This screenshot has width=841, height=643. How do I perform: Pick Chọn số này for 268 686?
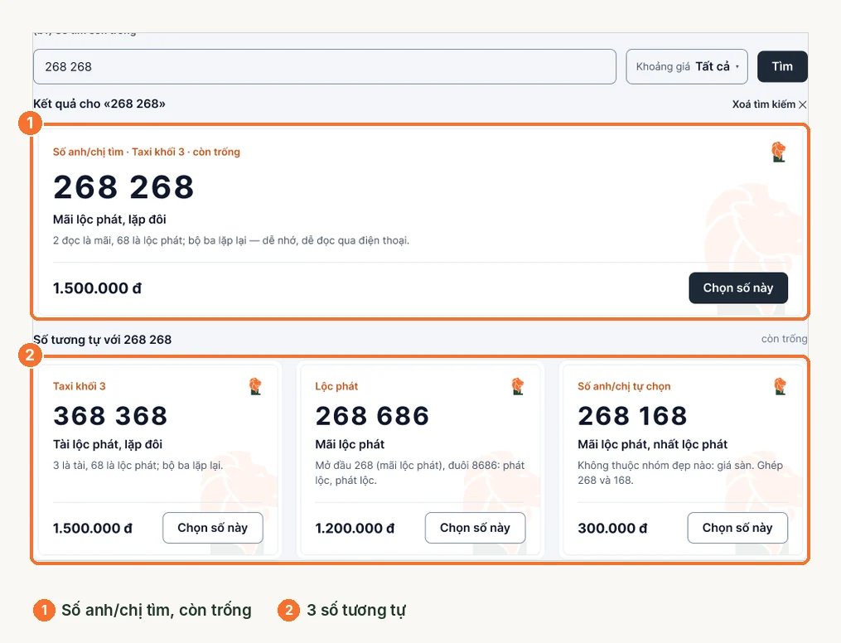tap(475, 528)
